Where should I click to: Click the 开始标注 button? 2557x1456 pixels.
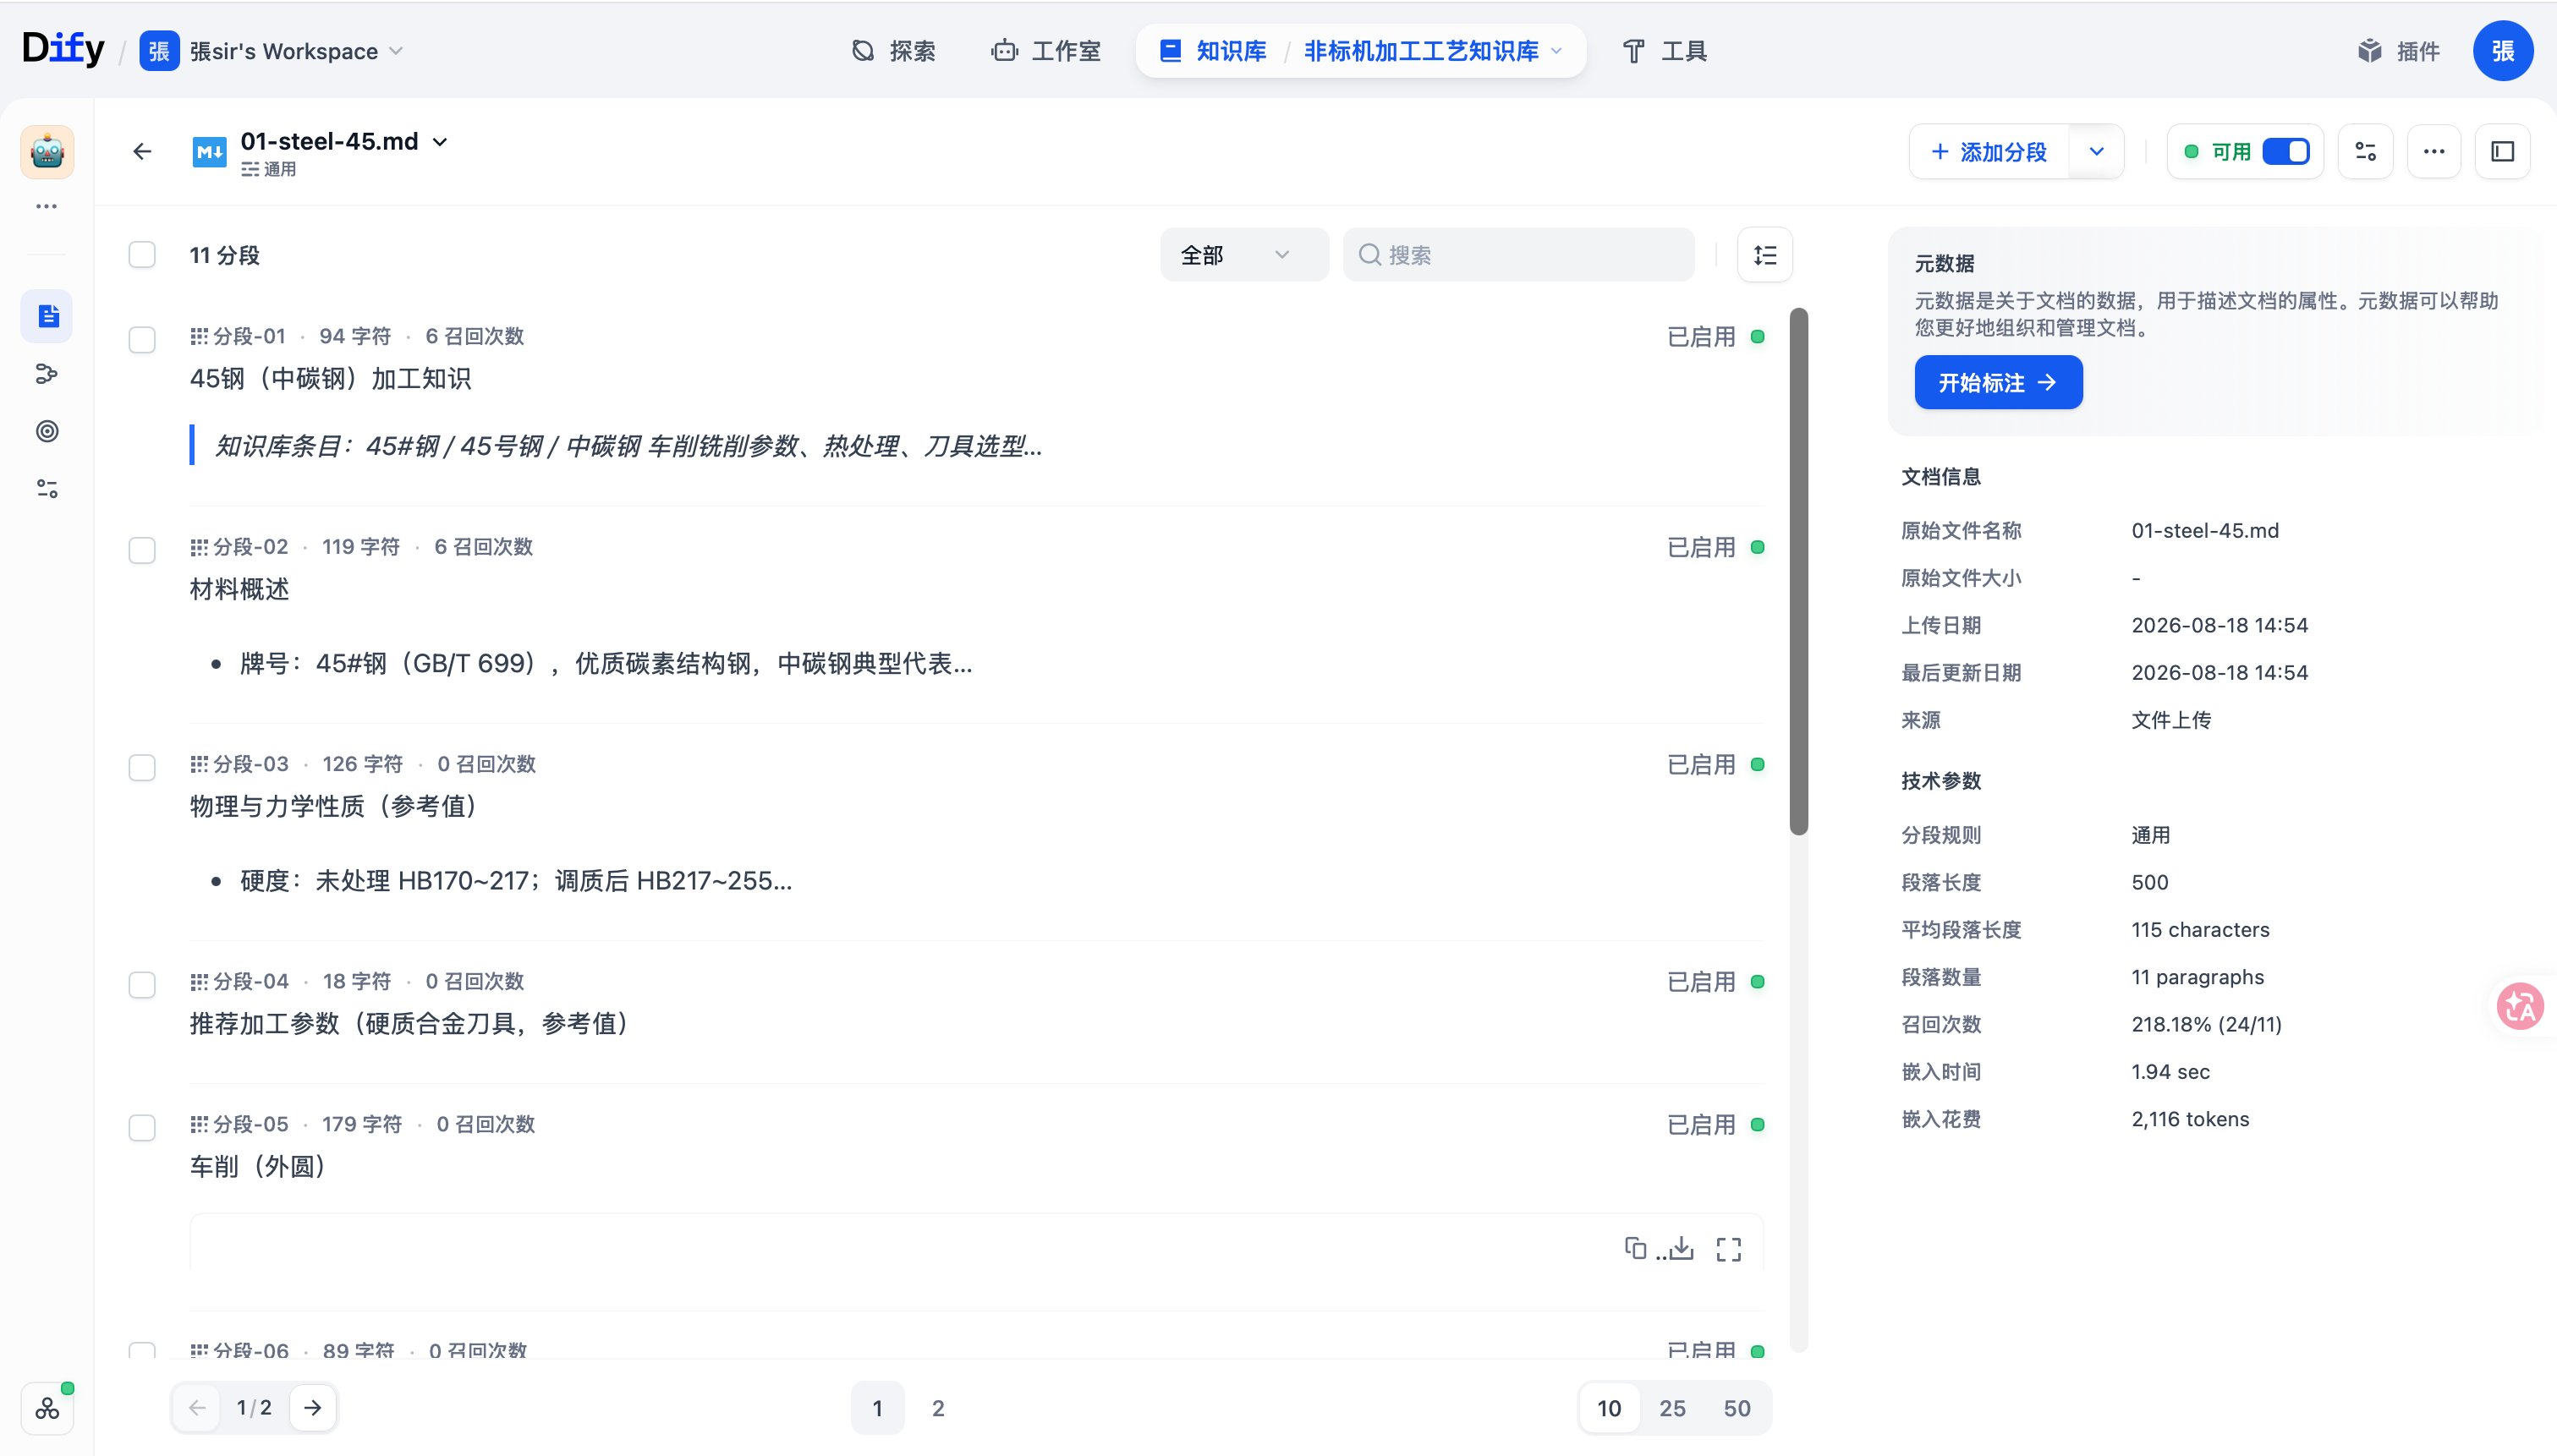pyautogui.click(x=1998, y=382)
